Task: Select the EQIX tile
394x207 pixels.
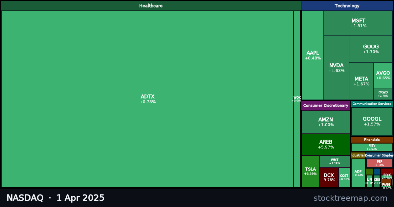Action: 387,176
